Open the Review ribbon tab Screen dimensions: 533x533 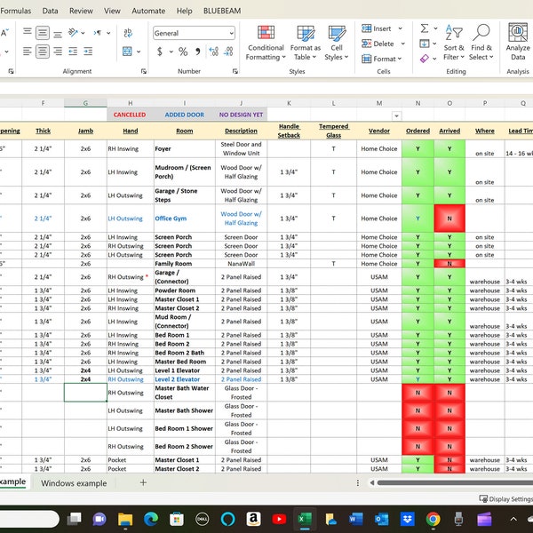(x=81, y=11)
